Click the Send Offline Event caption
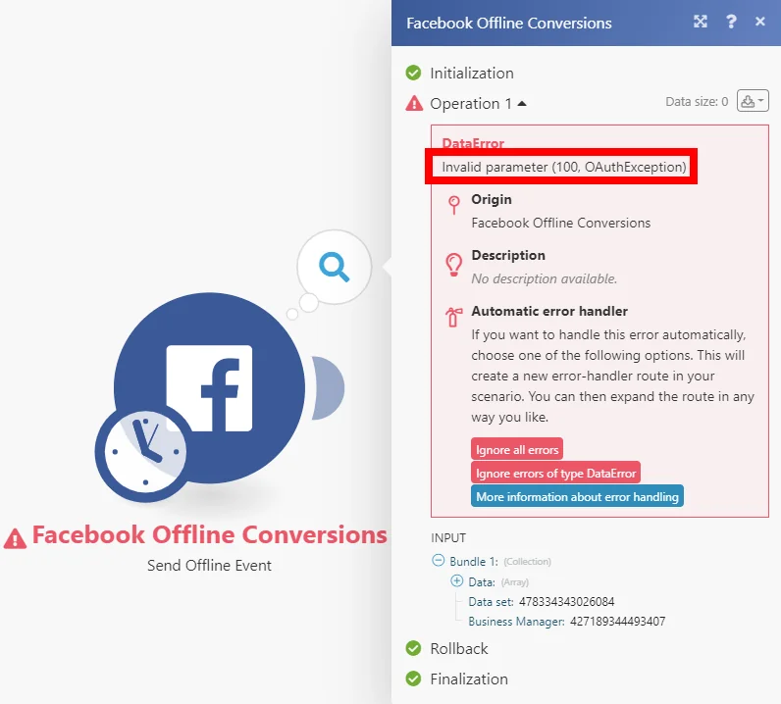This screenshot has width=781, height=704. pos(209,565)
